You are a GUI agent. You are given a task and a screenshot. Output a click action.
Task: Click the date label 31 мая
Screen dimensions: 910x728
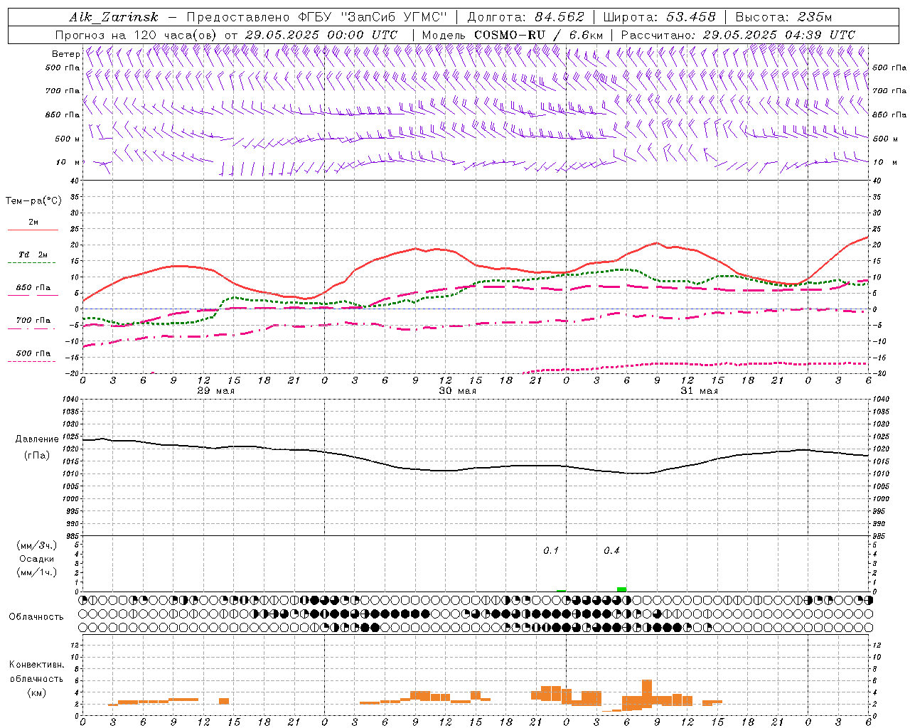699,391
